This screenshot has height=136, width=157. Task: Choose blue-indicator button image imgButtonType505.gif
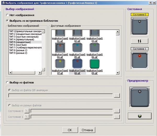[77, 48]
